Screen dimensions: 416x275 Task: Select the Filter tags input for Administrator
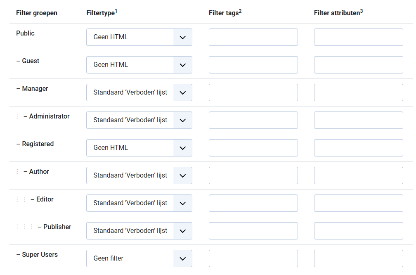pos(253,120)
